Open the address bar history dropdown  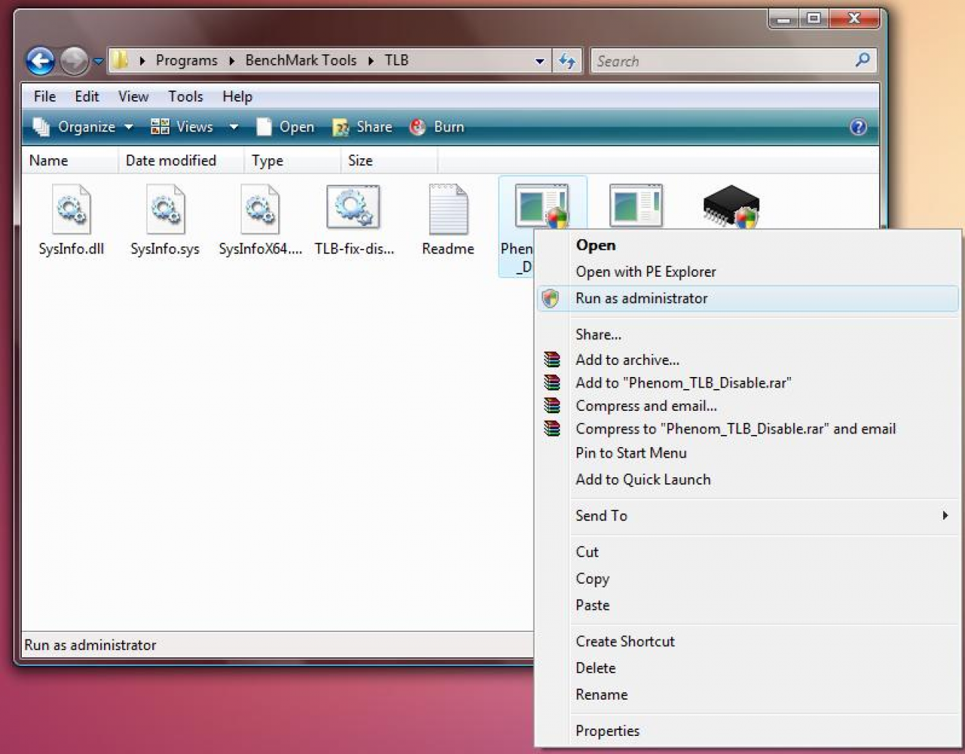pos(540,61)
